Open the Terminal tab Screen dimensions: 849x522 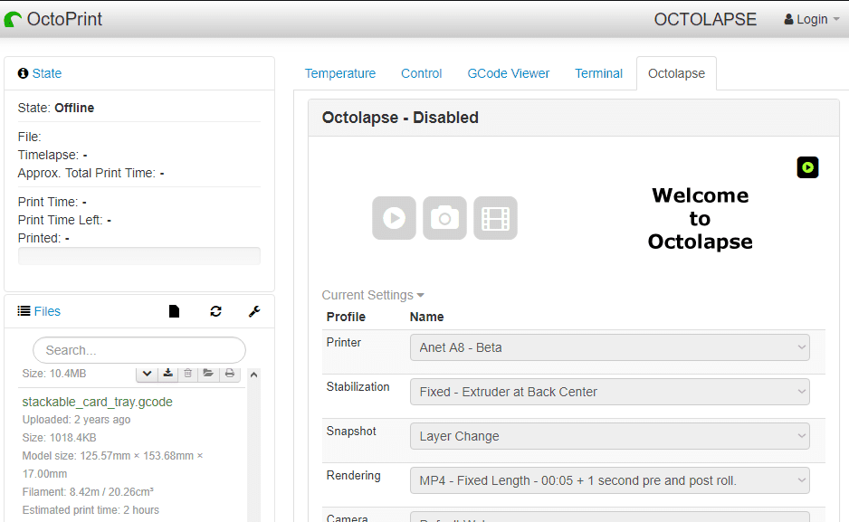[x=598, y=73]
